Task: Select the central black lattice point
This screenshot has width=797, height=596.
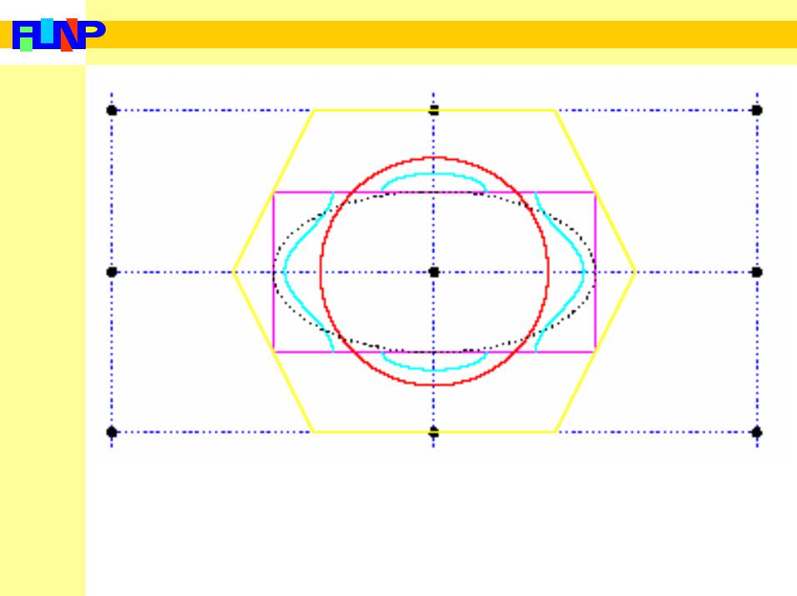Action: tap(434, 272)
